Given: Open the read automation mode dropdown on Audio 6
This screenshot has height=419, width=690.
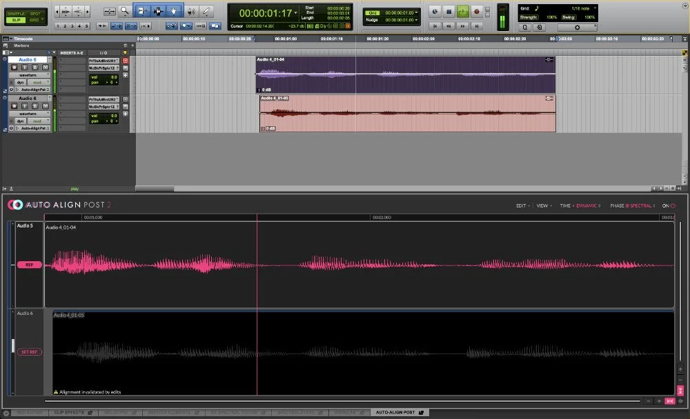Looking at the screenshot, I should 39,121.
